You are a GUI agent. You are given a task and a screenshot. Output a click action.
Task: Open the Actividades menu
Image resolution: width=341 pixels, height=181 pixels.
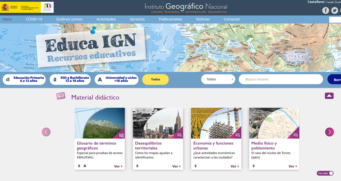coord(106,19)
